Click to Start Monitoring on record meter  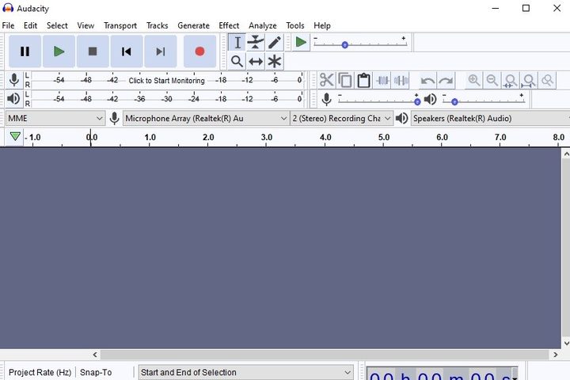(166, 81)
